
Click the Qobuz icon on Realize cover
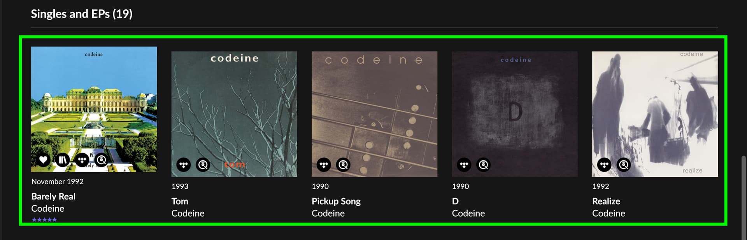pos(624,165)
